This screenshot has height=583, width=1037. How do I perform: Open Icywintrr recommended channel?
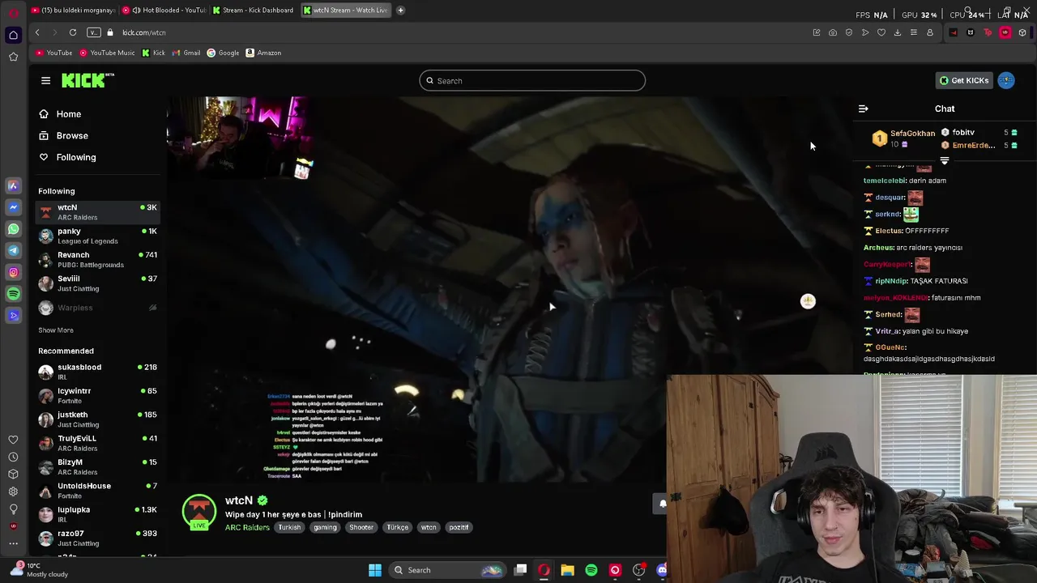[97, 395]
